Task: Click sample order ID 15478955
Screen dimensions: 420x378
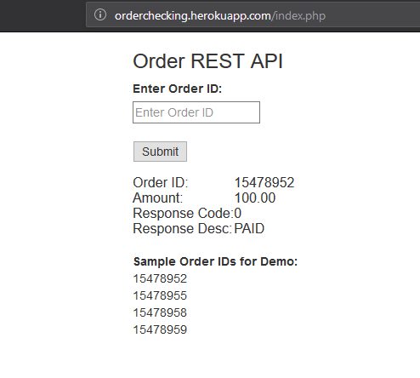Action: tap(160, 295)
